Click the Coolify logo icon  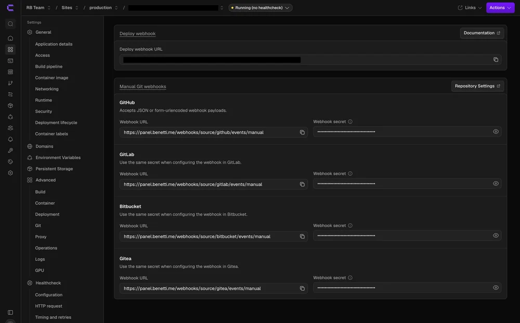tap(10, 8)
